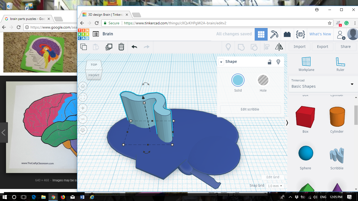Open Blocks pickaxe mode
Viewport: 358px width, 201px height.
coord(274,34)
